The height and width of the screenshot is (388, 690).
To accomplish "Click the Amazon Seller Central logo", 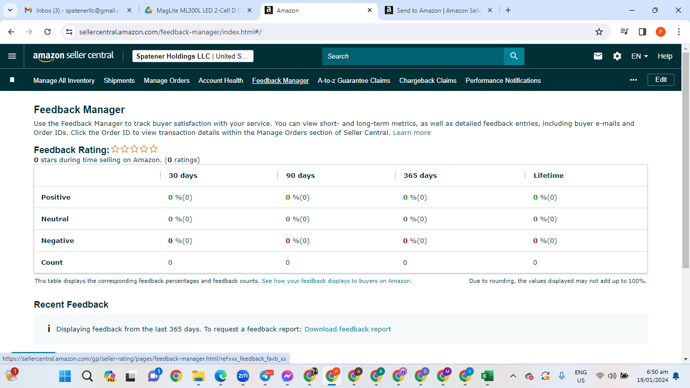I will tap(73, 56).
